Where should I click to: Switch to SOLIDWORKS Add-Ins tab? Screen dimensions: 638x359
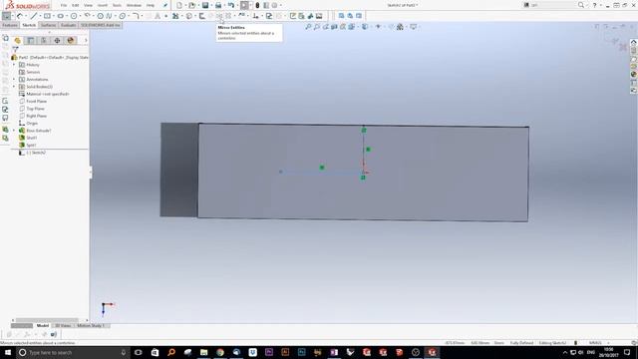[100, 25]
